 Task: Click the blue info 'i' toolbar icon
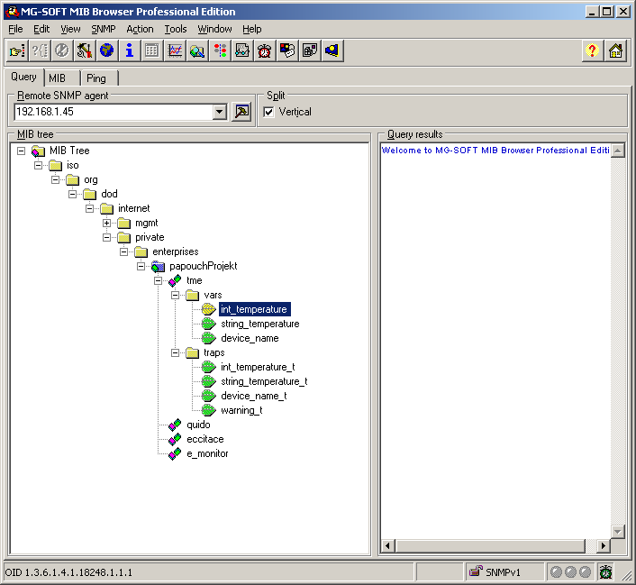[x=130, y=50]
